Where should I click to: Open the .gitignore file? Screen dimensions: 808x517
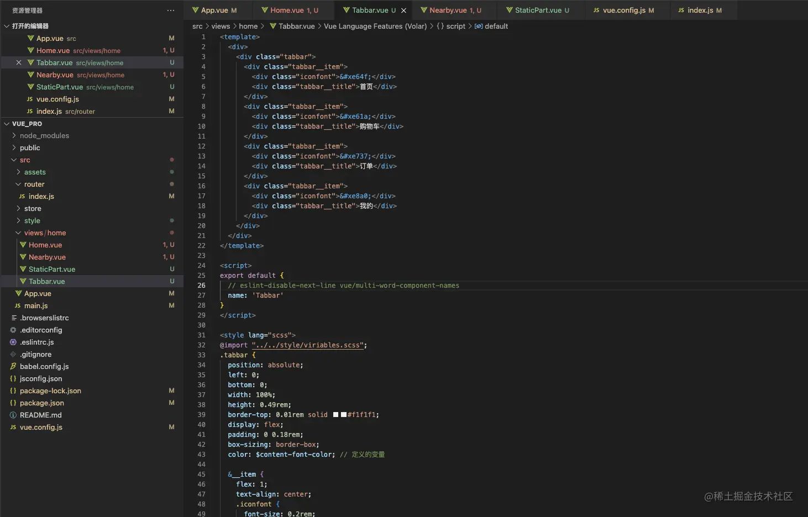click(x=92, y=354)
